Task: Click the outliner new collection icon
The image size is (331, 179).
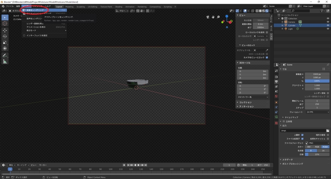Action: (x=328, y=11)
